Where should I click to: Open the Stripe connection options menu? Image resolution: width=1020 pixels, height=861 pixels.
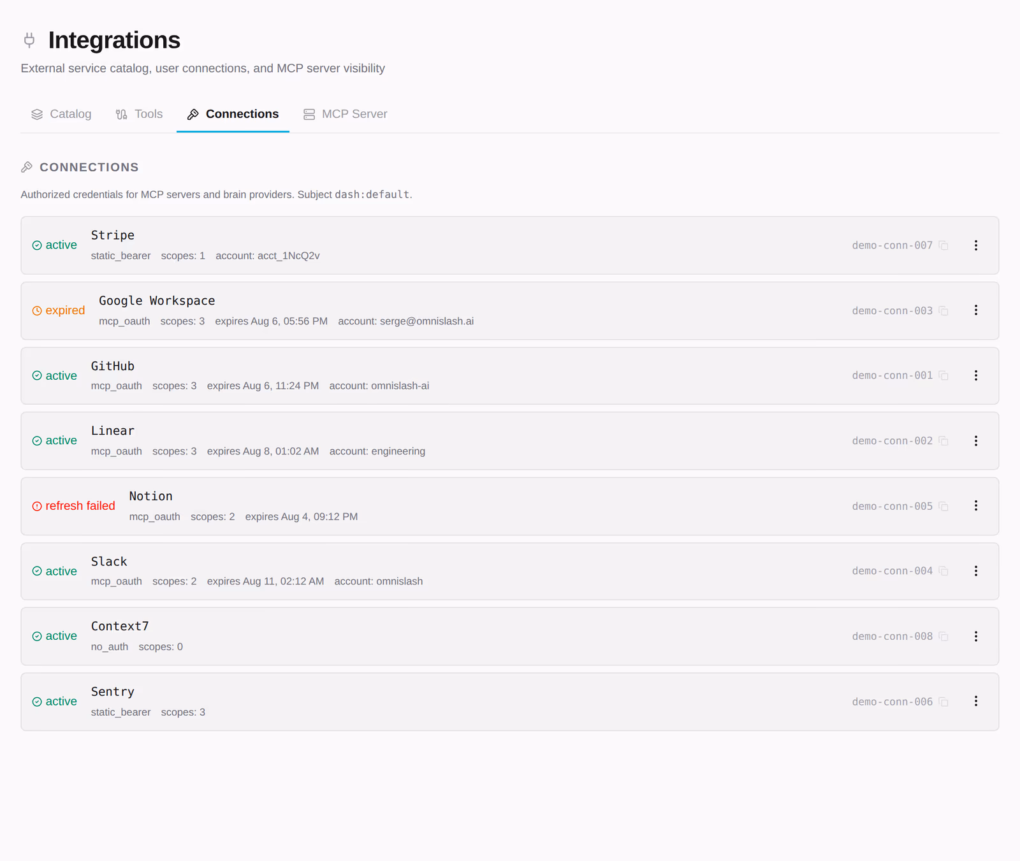tap(975, 245)
